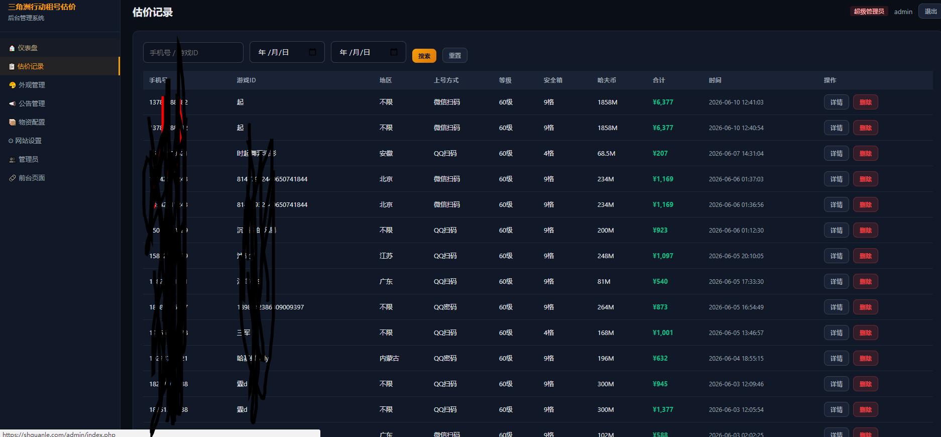Click the first 年/月/日 date input
The width and height of the screenshot is (941, 437).
click(287, 52)
